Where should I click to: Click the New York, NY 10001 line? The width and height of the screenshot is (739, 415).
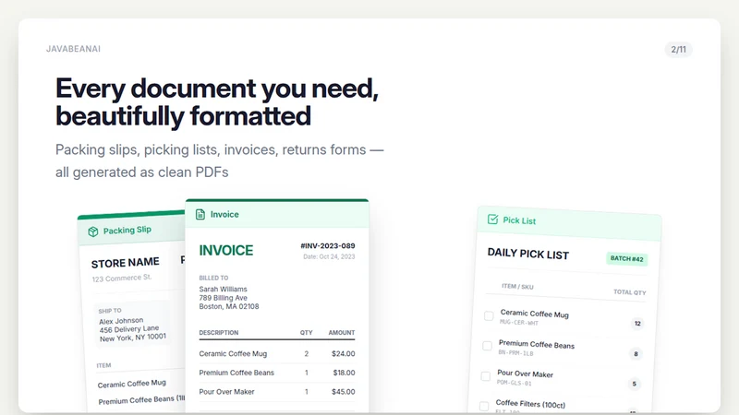point(133,338)
